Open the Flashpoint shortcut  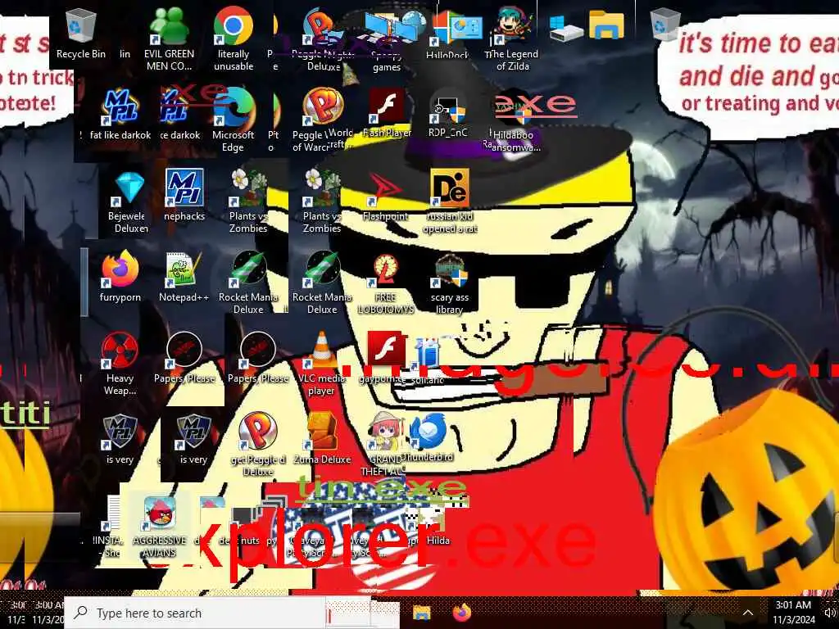(x=385, y=195)
